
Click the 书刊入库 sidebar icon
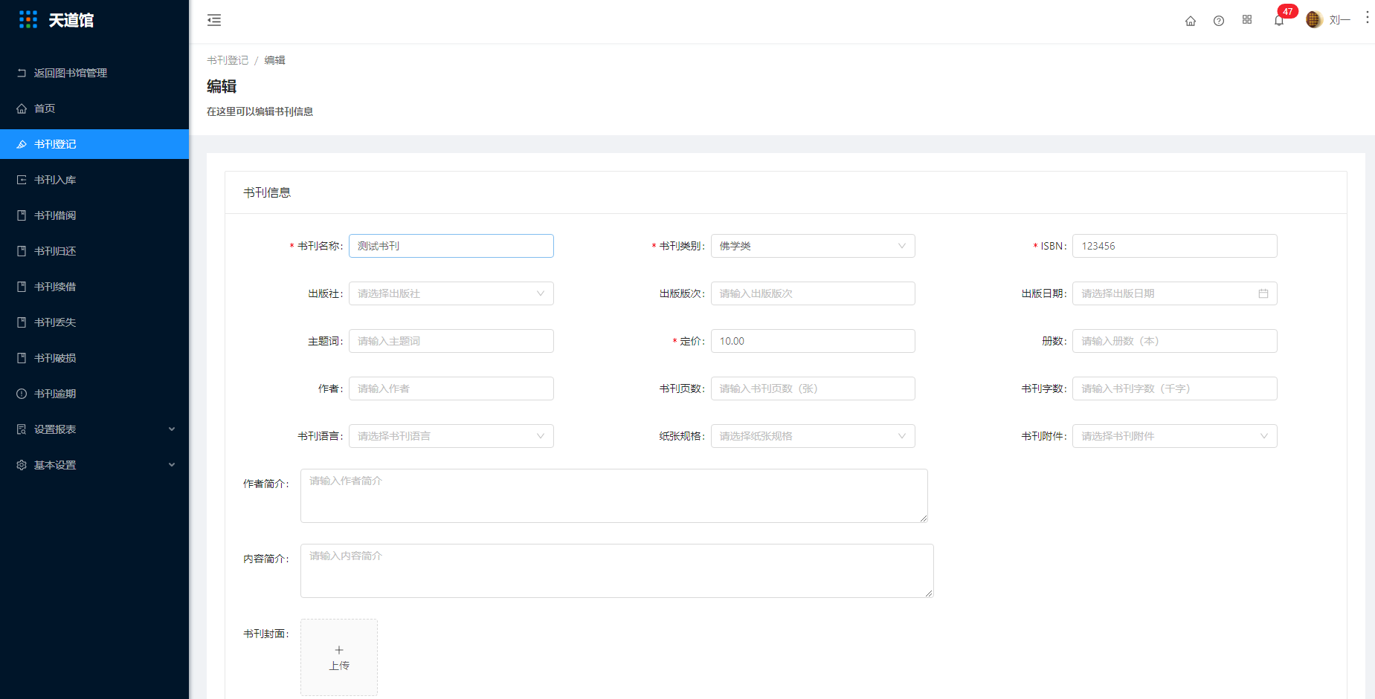coord(22,180)
